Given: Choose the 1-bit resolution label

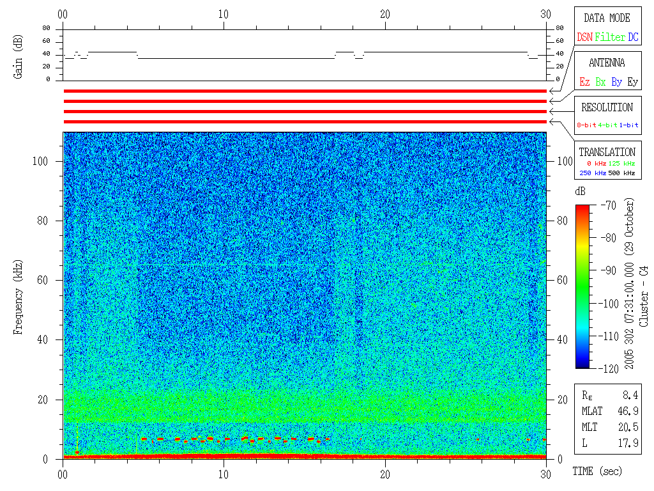Looking at the screenshot, I should click(x=628, y=125).
